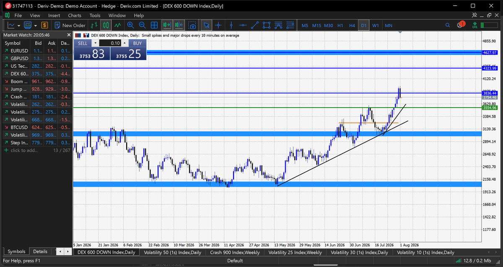Switch chart to line chart view
The height and width of the screenshot is (267, 503).
pos(118,25)
